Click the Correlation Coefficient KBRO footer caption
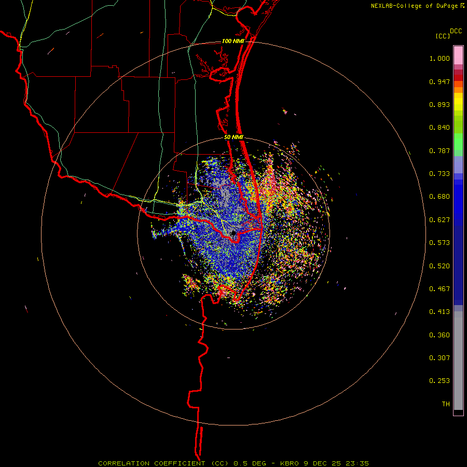Viewport: 467px width, 467px height. [233, 463]
